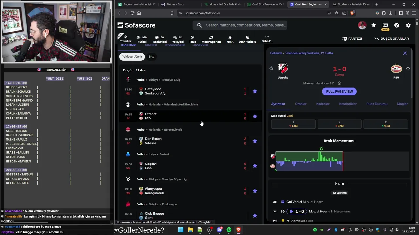Open Spotify from the taskbar
Viewport: 419px width, 235px height.
[229, 230]
